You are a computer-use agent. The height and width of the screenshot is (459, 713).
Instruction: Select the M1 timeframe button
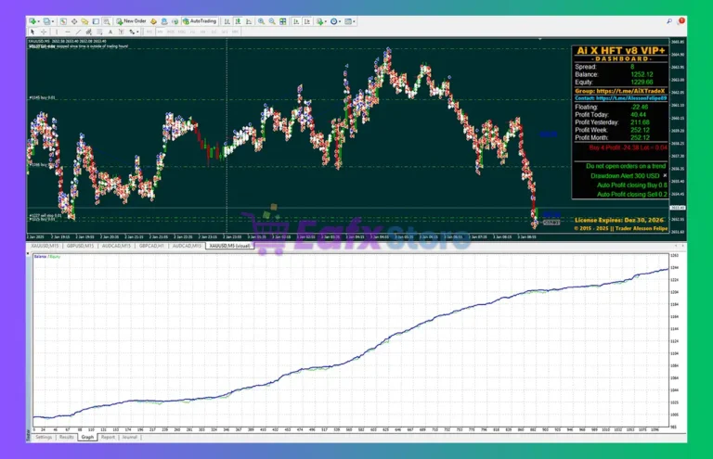coord(149,32)
